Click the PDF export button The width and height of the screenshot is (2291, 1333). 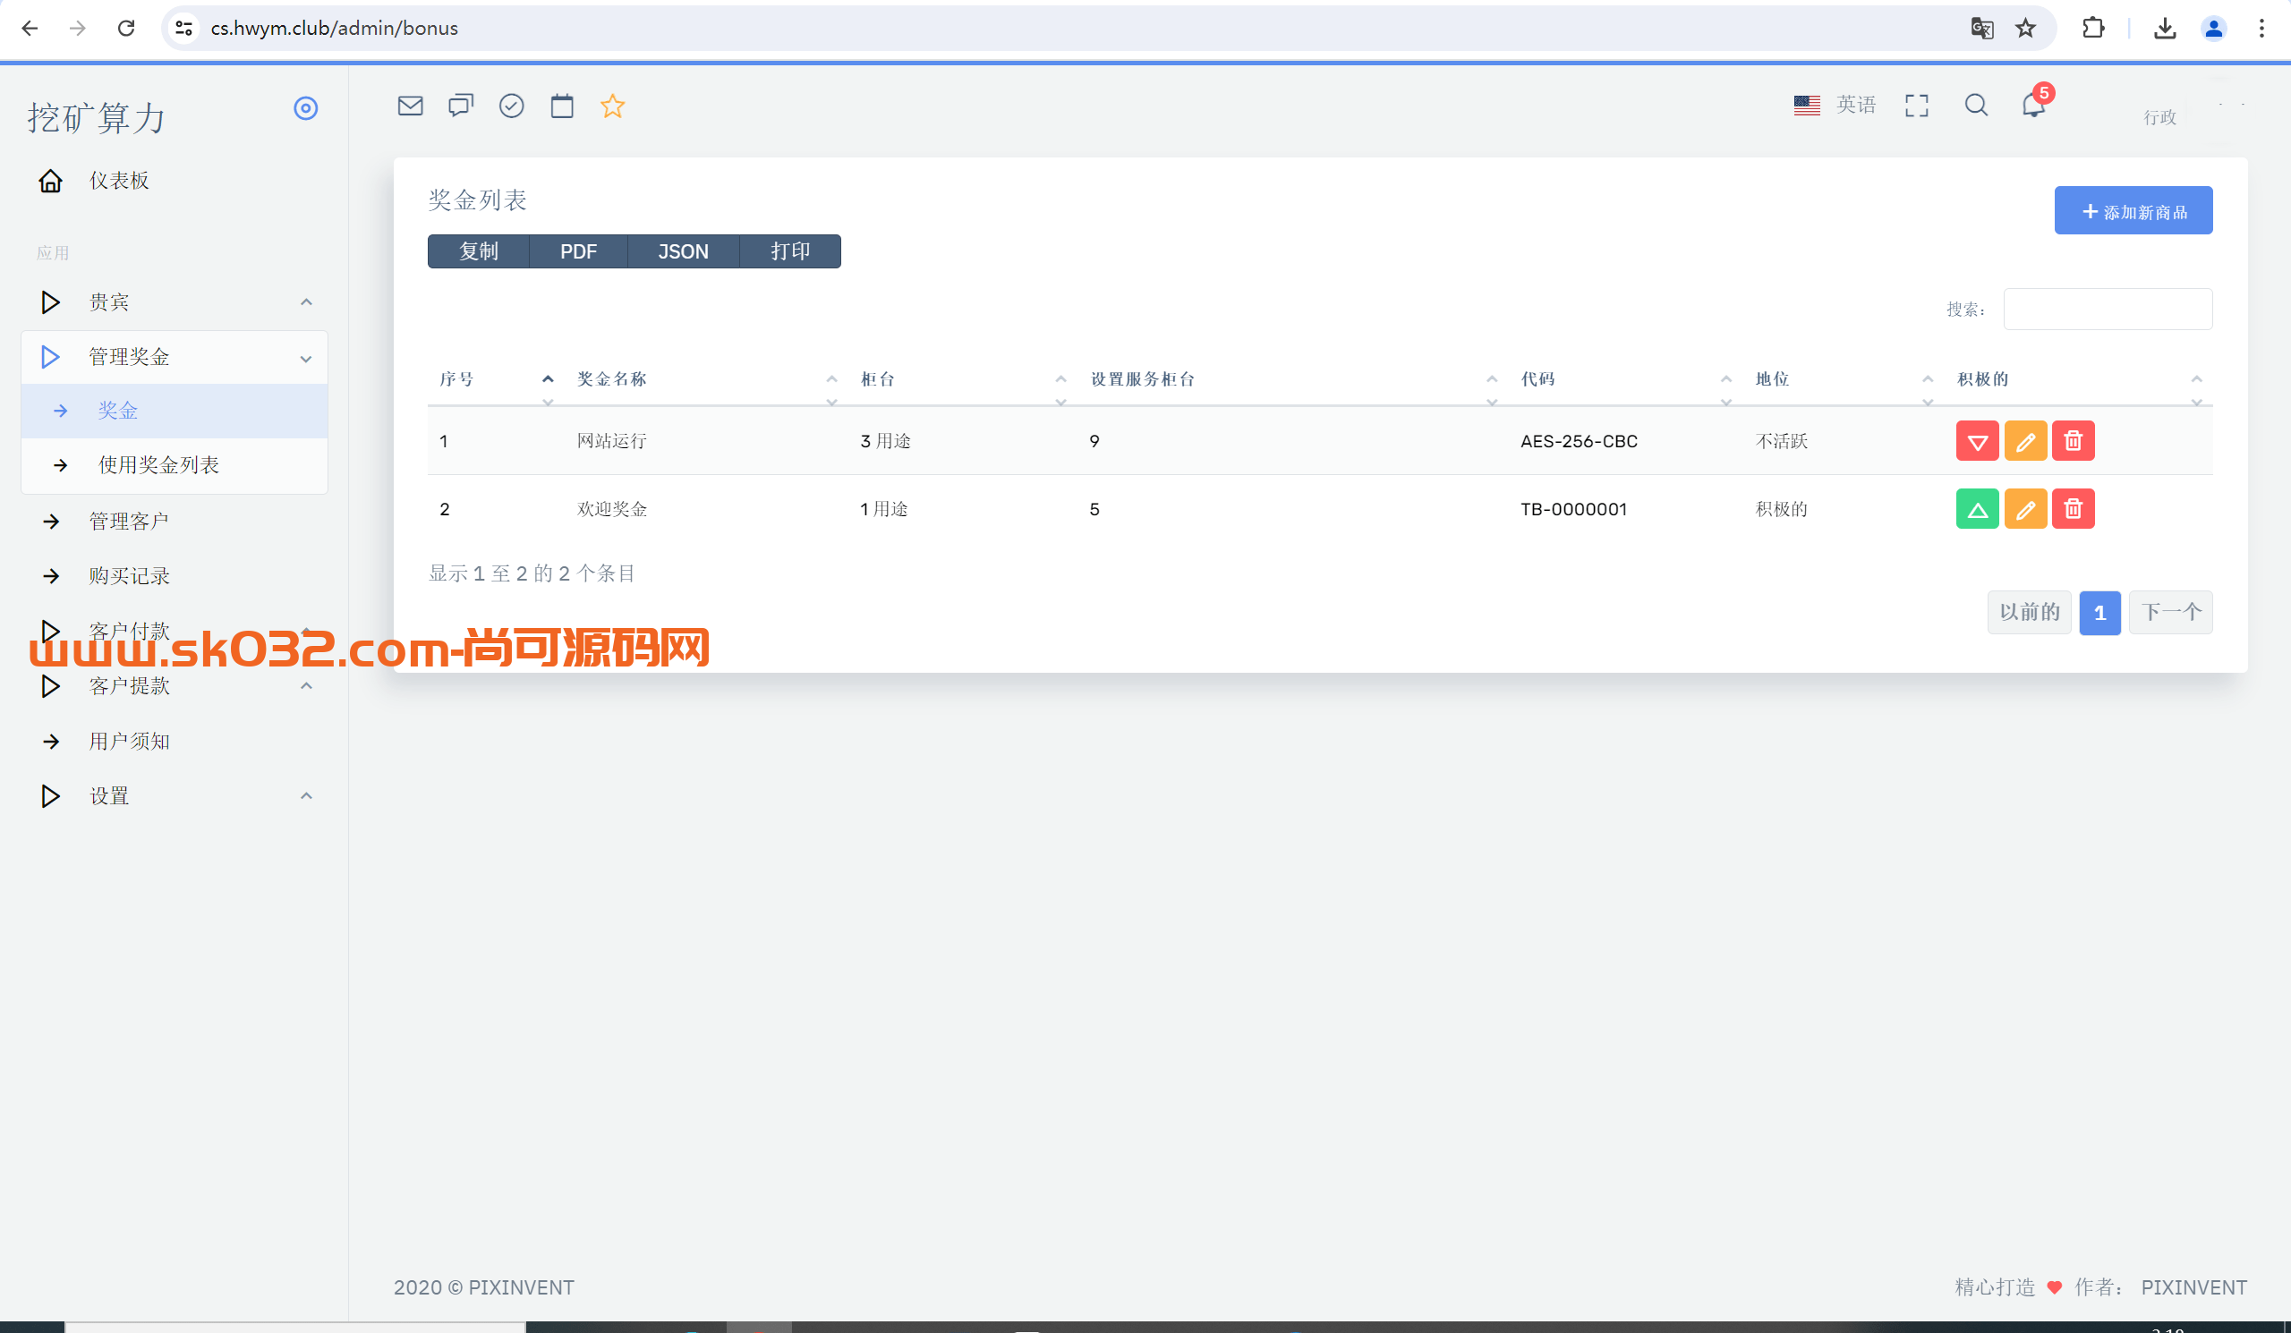pos(578,251)
